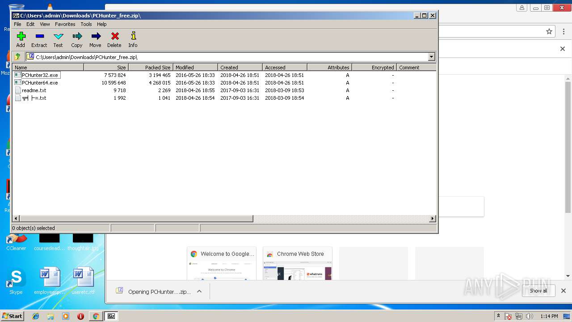Click the Test archive icon

coord(58,39)
